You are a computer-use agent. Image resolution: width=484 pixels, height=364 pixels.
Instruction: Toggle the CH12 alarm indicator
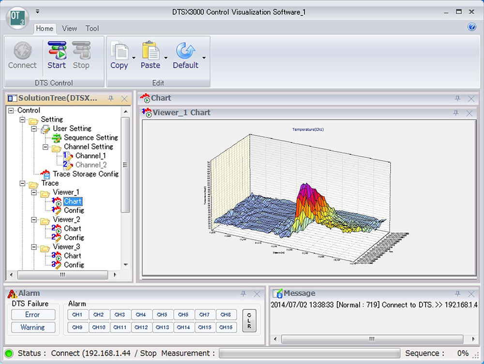click(141, 327)
